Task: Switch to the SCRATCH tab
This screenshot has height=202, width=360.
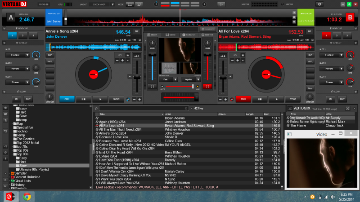Action: pos(189,35)
